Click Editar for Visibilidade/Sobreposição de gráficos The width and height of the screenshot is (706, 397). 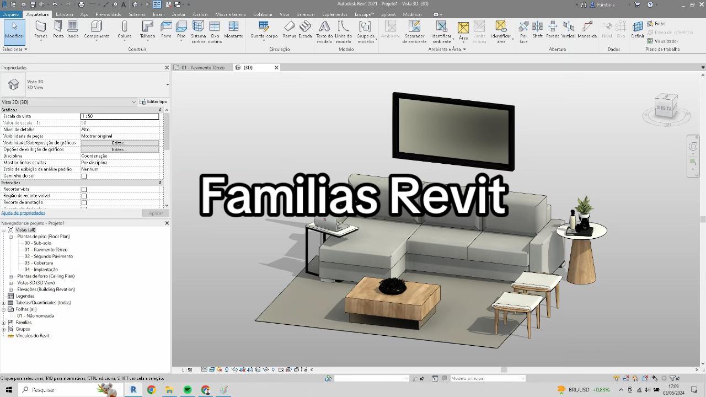pyautogui.click(x=120, y=143)
